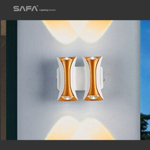Select the "Lighting System" tagline text
150x150 pixels.
click(48, 10)
